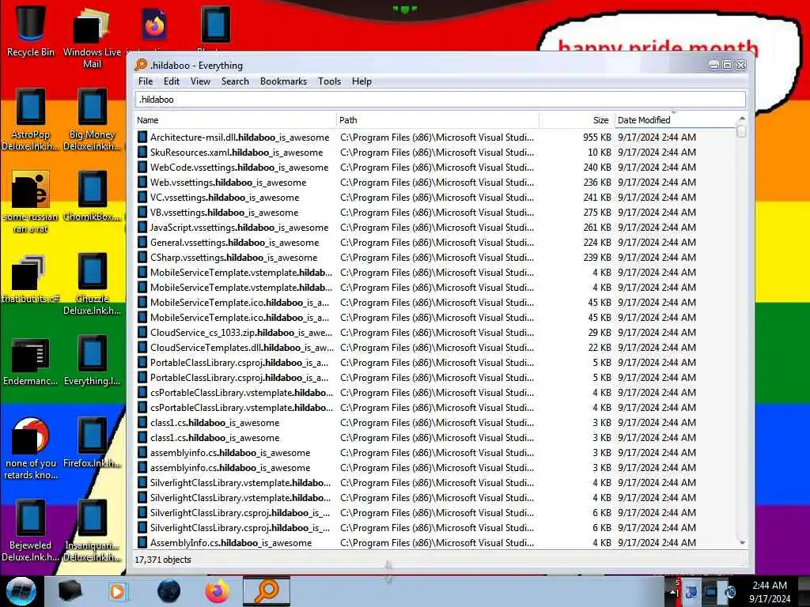The width and height of the screenshot is (810, 607).
Task: Launch Firefox from the taskbar
Action: click(x=218, y=591)
